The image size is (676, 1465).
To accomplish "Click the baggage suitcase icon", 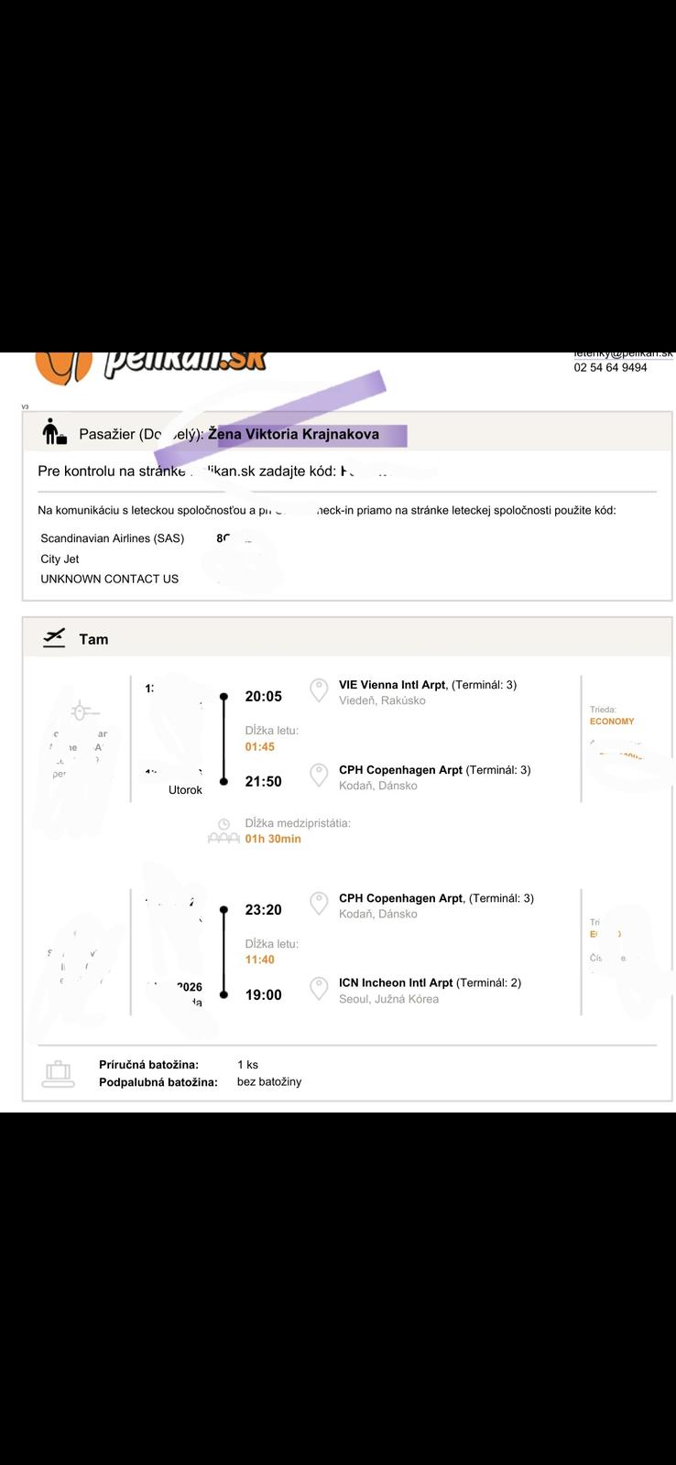I will 58,1073.
